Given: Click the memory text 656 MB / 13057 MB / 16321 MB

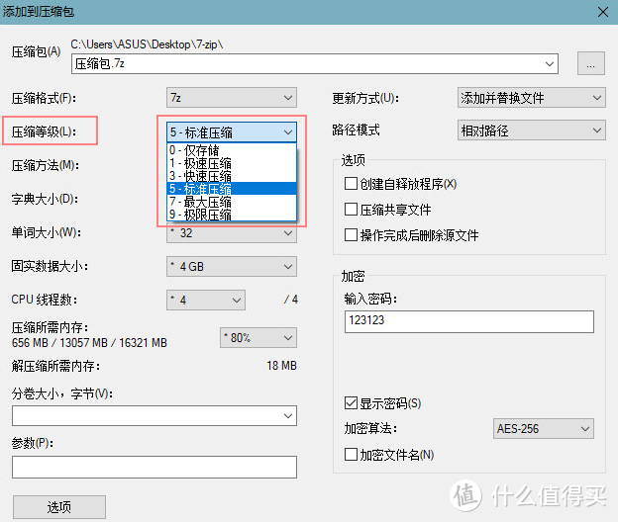Looking at the screenshot, I should coord(89,343).
